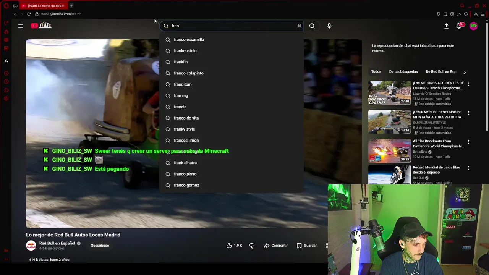Select suggestion 'fran mg'

click(x=231, y=95)
